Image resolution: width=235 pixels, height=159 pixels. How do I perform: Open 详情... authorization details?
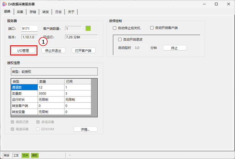86,129
